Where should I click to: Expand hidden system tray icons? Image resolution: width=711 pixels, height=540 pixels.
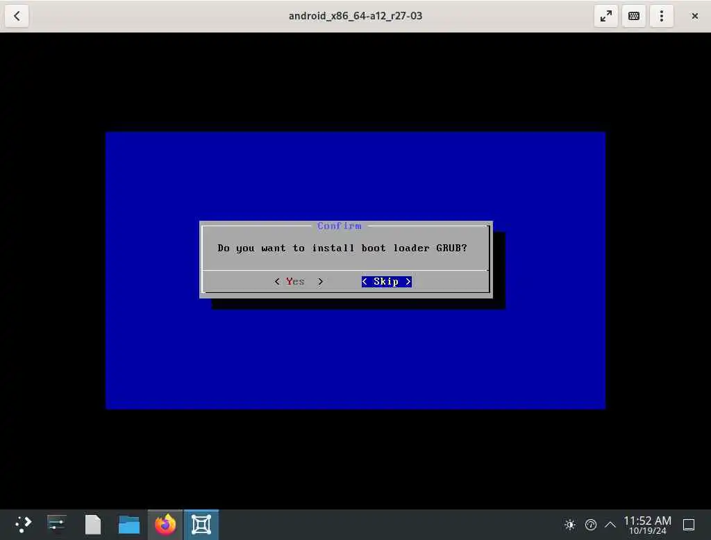click(x=610, y=525)
